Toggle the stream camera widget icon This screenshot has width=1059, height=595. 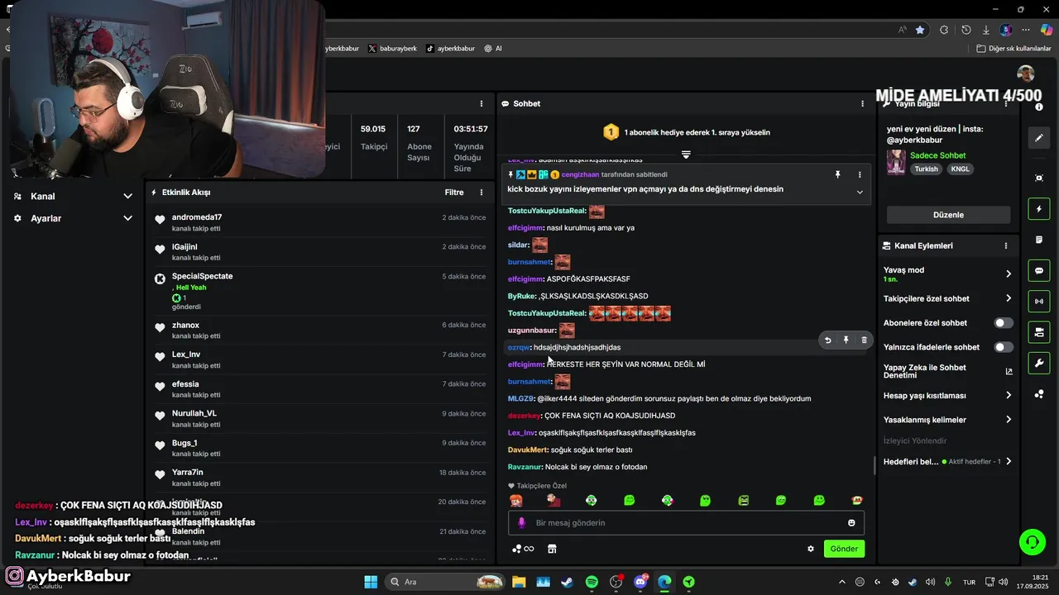click(x=1039, y=332)
